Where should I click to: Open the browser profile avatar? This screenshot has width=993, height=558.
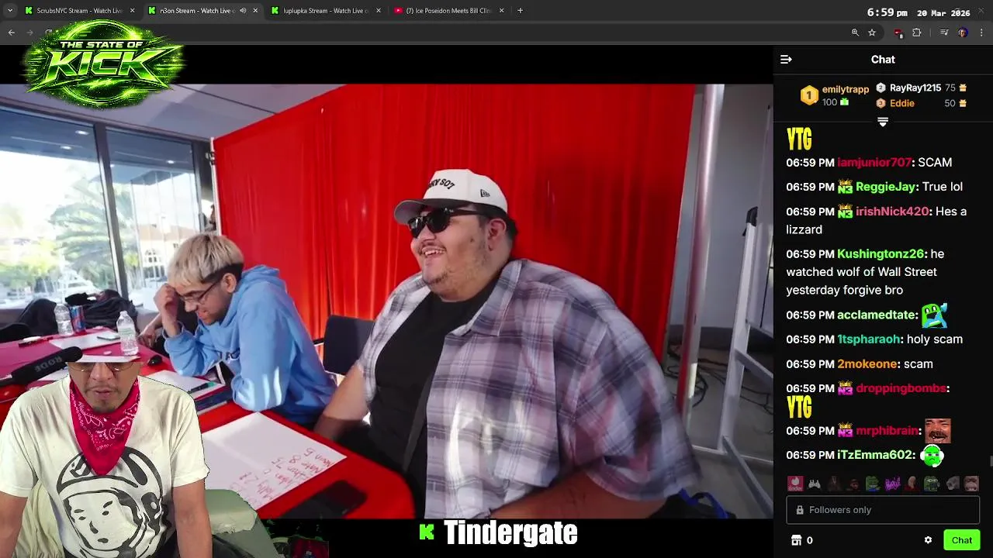(963, 33)
